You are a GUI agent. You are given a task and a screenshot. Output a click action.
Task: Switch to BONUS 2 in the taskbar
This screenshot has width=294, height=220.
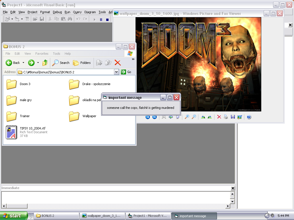pos(56,216)
